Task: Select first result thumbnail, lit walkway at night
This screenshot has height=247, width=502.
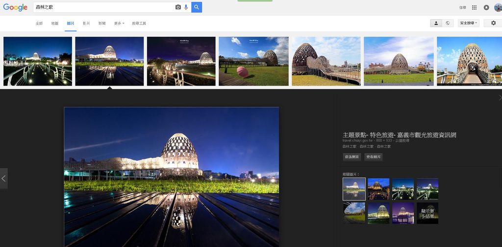Action: click(x=38, y=61)
